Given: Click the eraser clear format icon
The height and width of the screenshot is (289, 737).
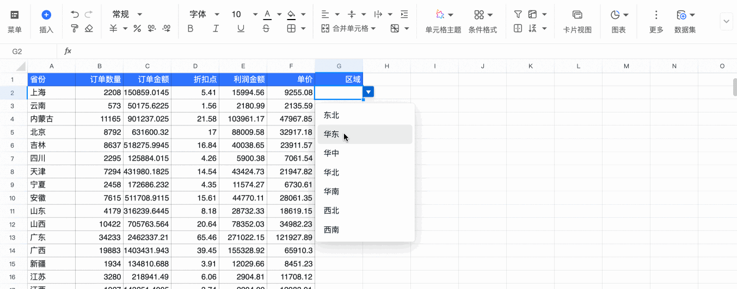Looking at the screenshot, I should [x=89, y=28].
